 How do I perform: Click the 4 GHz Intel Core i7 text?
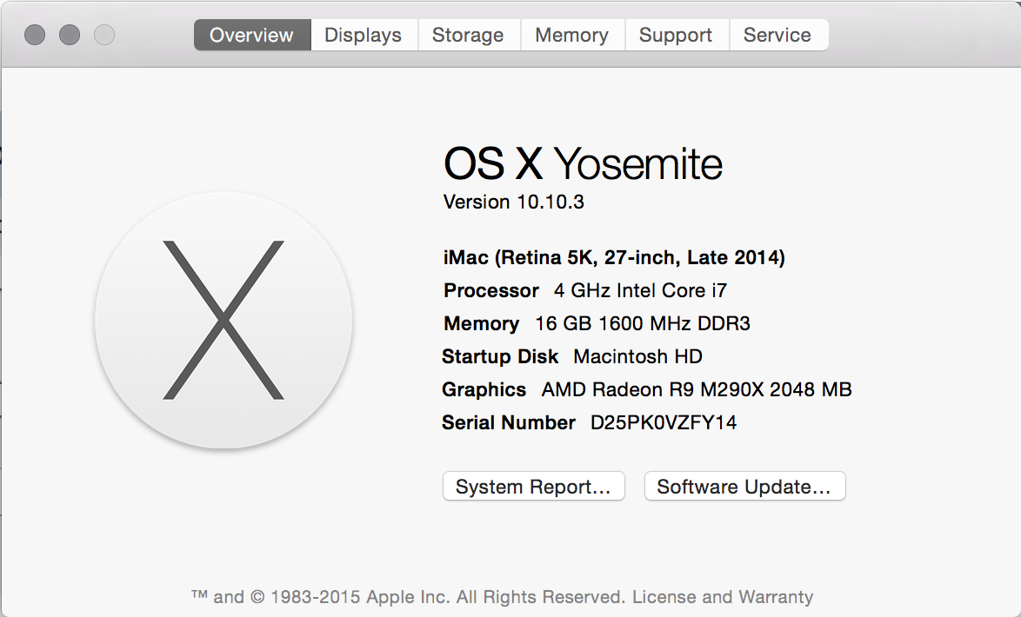[639, 290]
